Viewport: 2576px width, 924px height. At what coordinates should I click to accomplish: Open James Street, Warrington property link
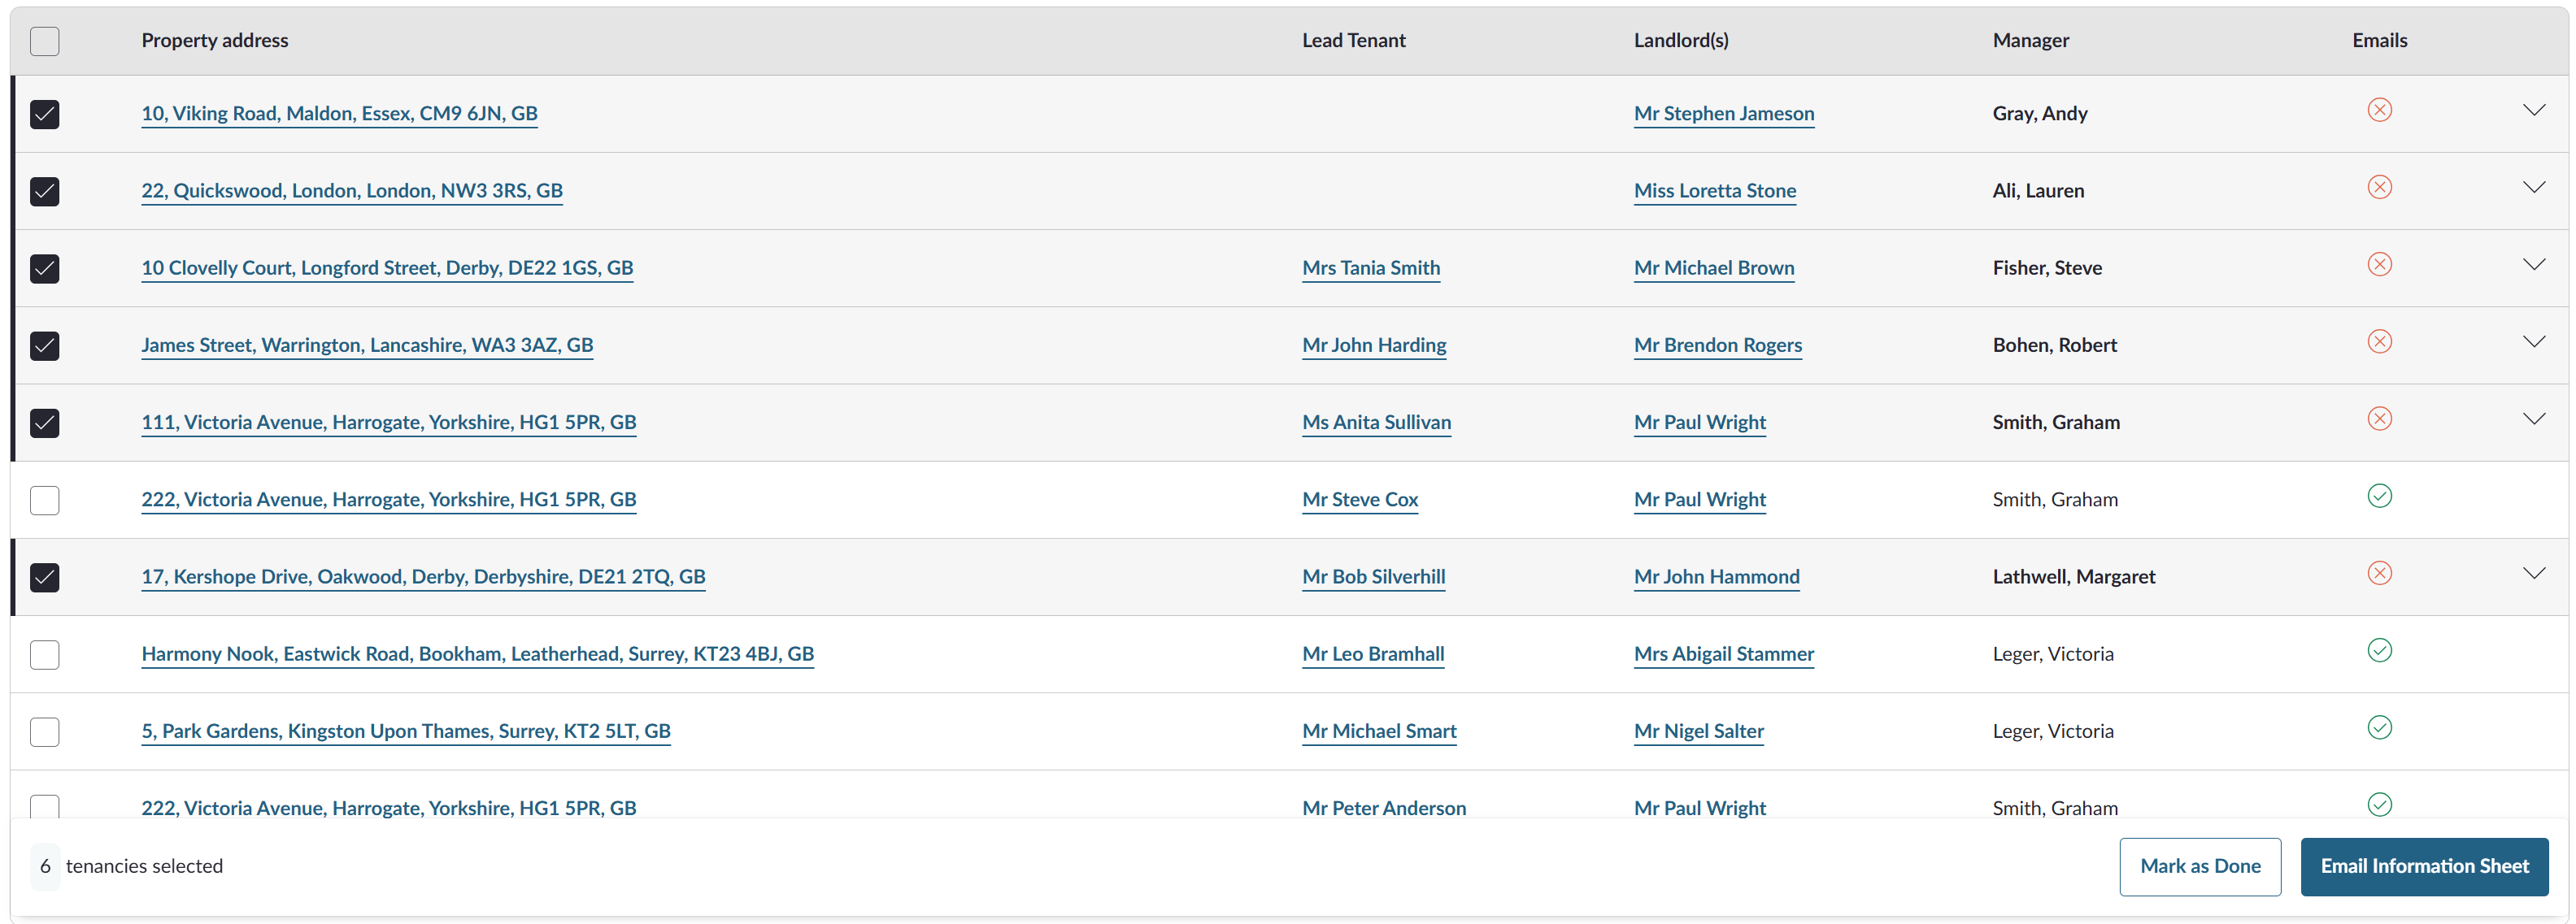coord(367,345)
